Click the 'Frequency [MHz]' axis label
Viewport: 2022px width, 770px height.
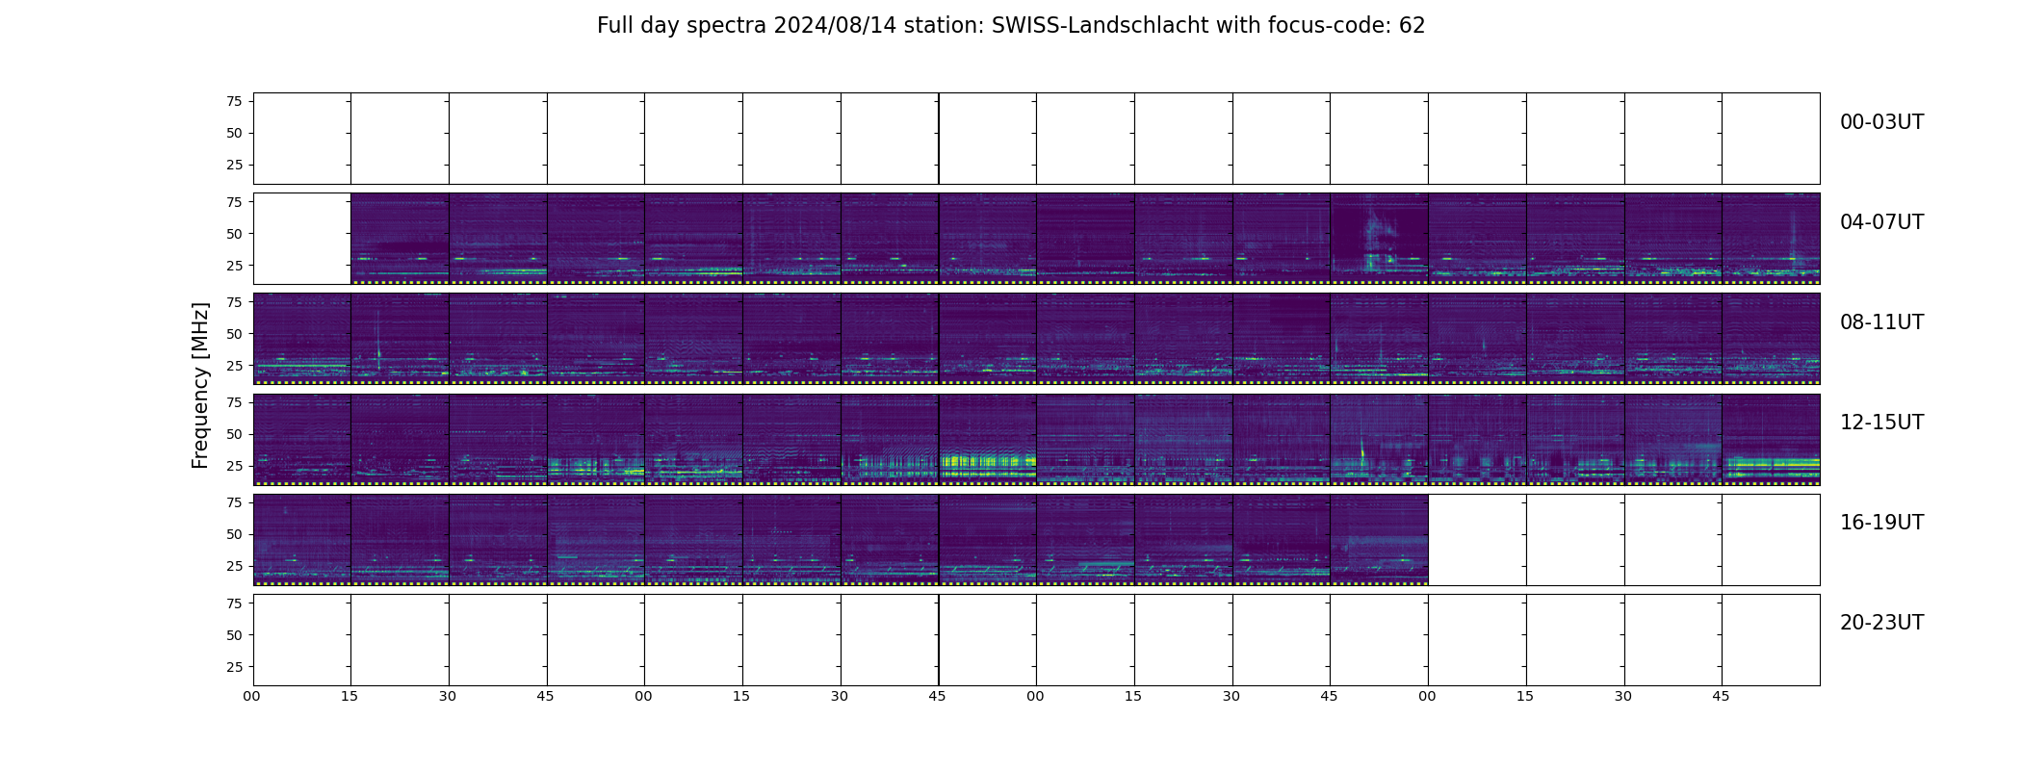pyautogui.click(x=200, y=386)
